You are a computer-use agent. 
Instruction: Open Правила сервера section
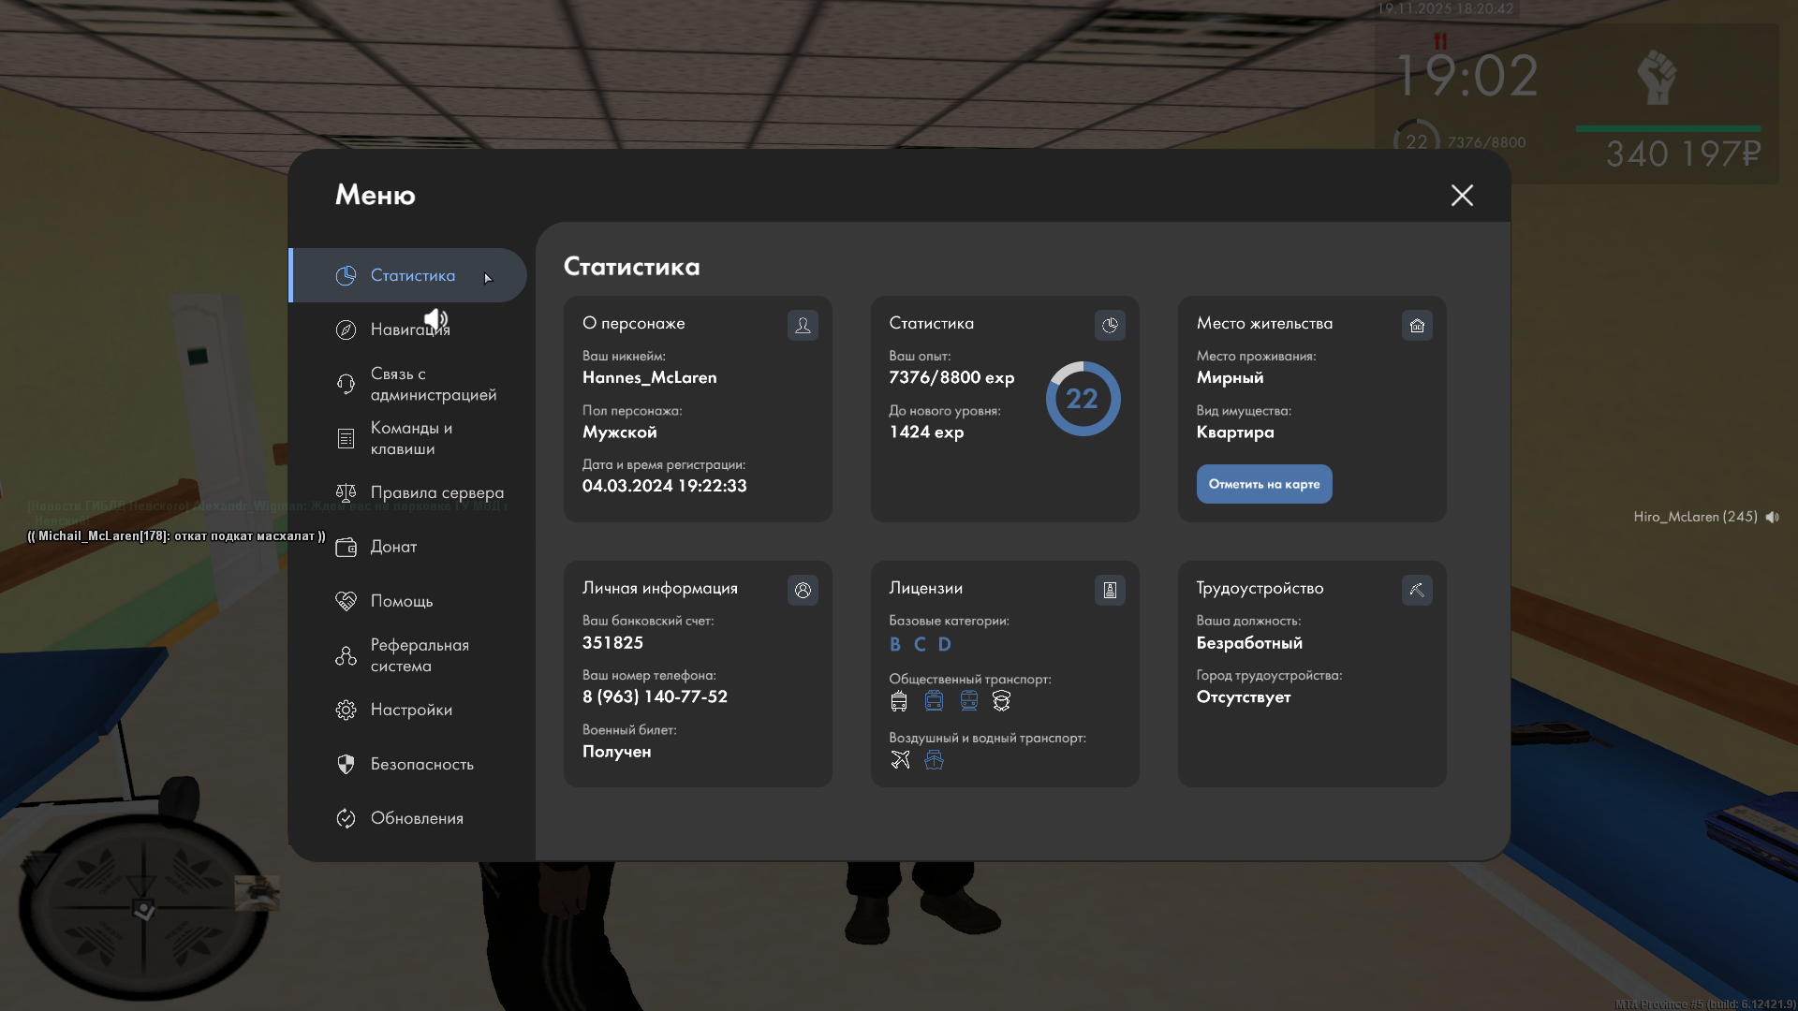(x=436, y=492)
